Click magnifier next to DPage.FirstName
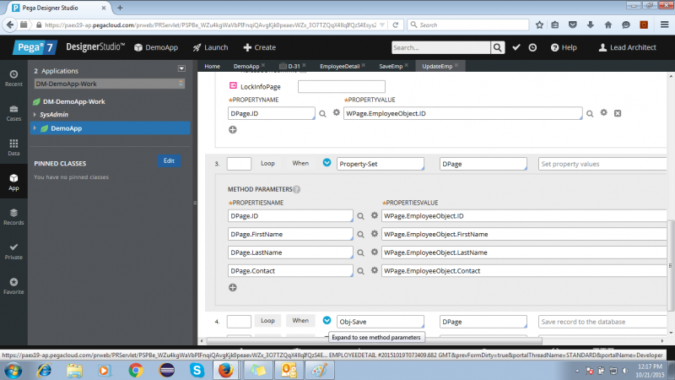 click(x=360, y=235)
